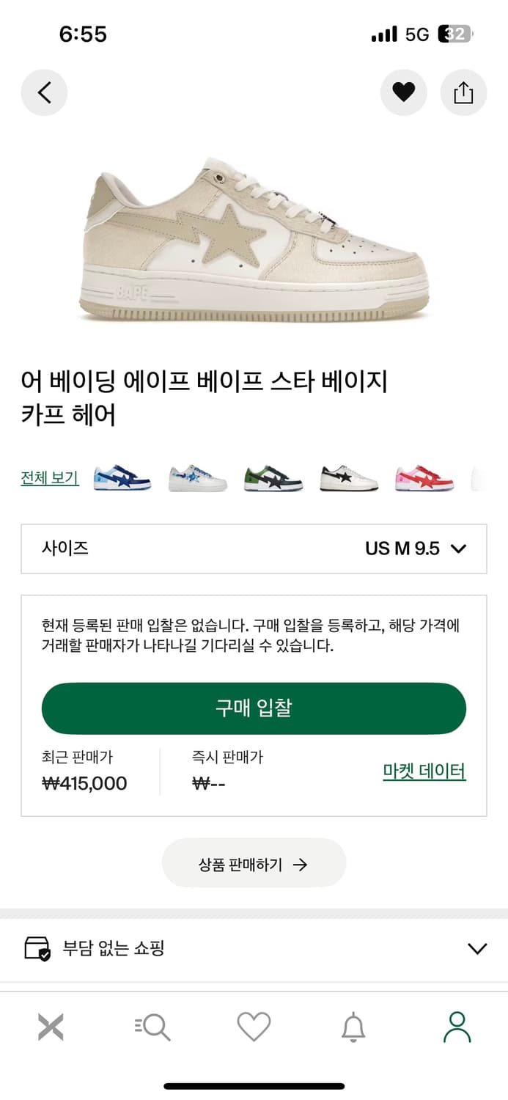Tap 상품 판매하기 to sell this item
The image size is (508, 1100).
click(254, 864)
